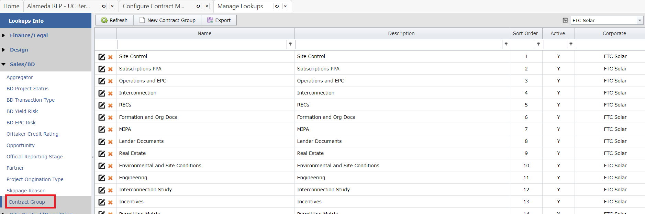Viewport: 645px width, 214px height.
Task: Delete the MIPA row
Action: tap(110, 129)
